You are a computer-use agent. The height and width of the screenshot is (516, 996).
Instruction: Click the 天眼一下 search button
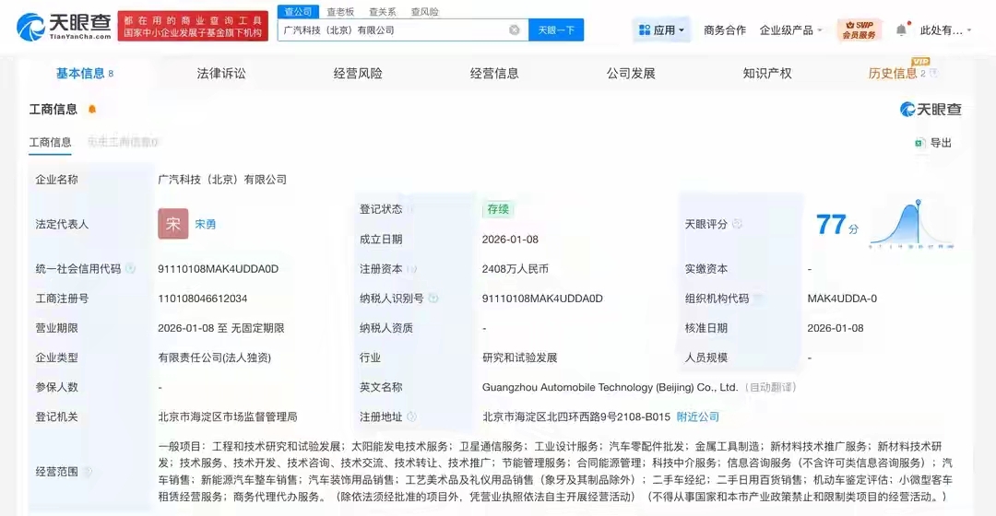556,29
